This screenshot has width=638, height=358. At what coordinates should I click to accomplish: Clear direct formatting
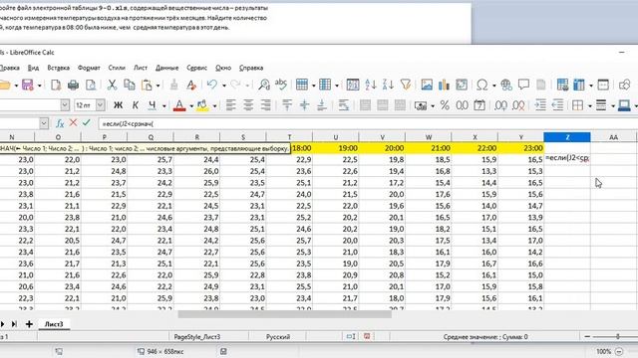tap(190, 85)
